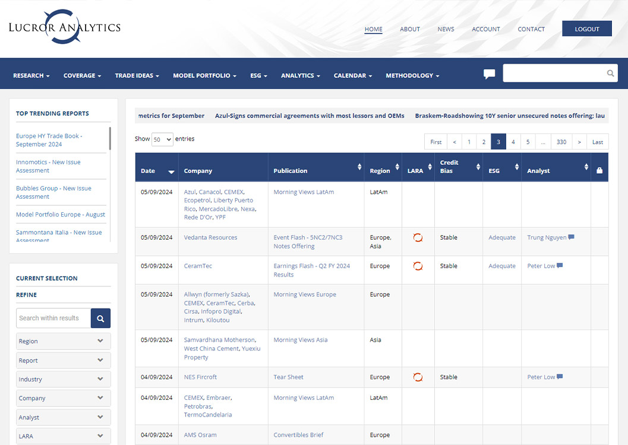The width and height of the screenshot is (628, 445).
Task: Click comment icon next to Trung Nguyen
Action: [571, 237]
